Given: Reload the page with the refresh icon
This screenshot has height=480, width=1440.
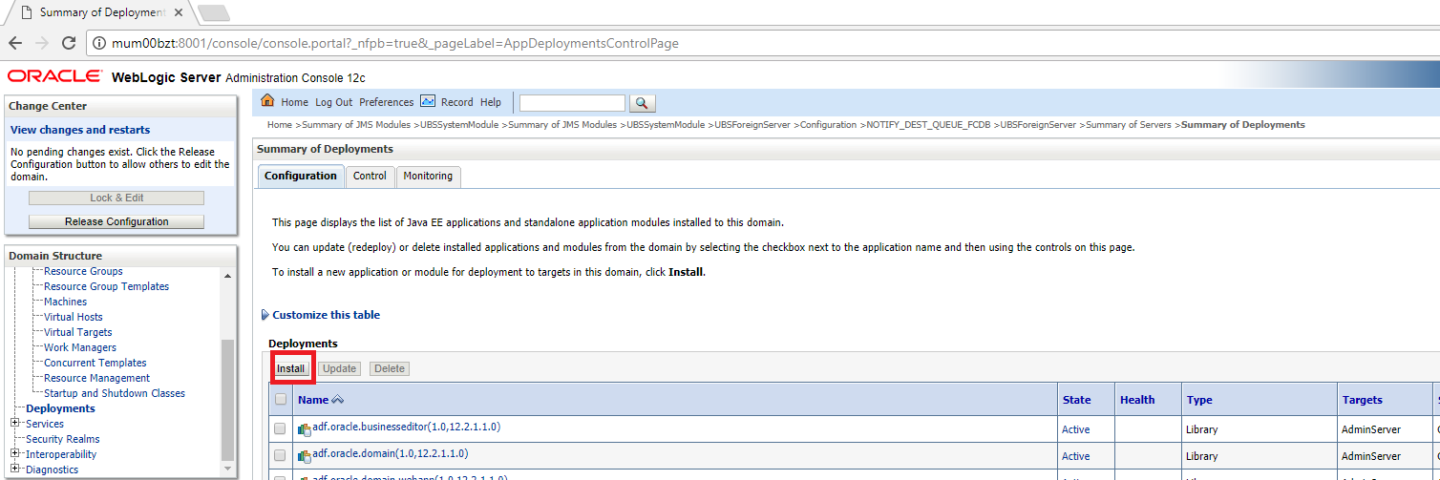Looking at the screenshot, I should tap(69, 43).
